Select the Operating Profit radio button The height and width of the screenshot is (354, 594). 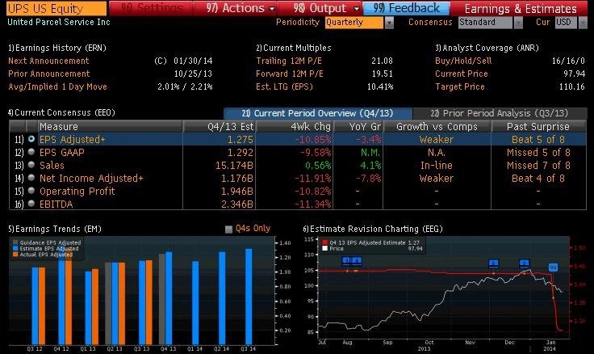coord(31,190)
